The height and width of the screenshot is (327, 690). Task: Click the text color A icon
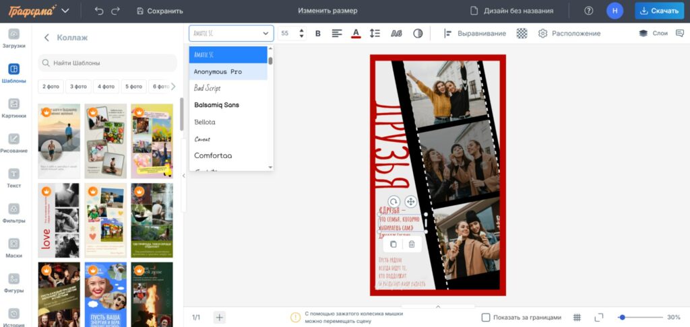[356, 33]
